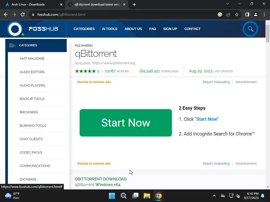Image resolution: width=270 pixels, height=202 pixels.
Task: Click the green Start Now button
Action: tap(126, 123)
